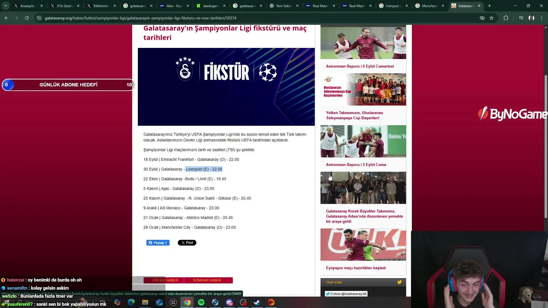Switch to the Anasayfa tab
Screen dimensions: 548x308
click(28, 6)
